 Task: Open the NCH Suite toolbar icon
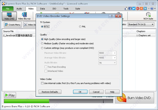pos(148,16)
